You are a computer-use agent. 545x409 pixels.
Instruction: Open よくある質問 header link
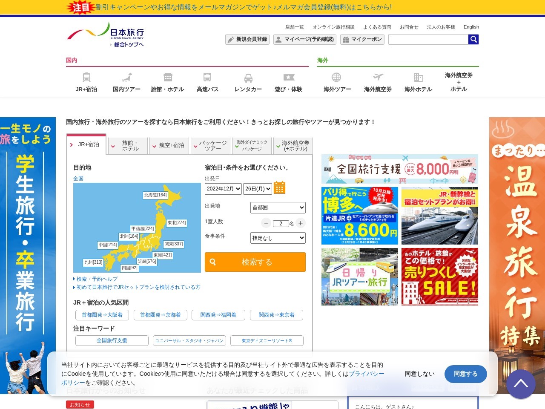377,27
